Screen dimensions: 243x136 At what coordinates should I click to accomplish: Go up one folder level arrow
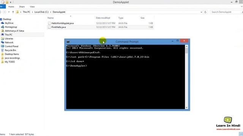pos(13,12)
